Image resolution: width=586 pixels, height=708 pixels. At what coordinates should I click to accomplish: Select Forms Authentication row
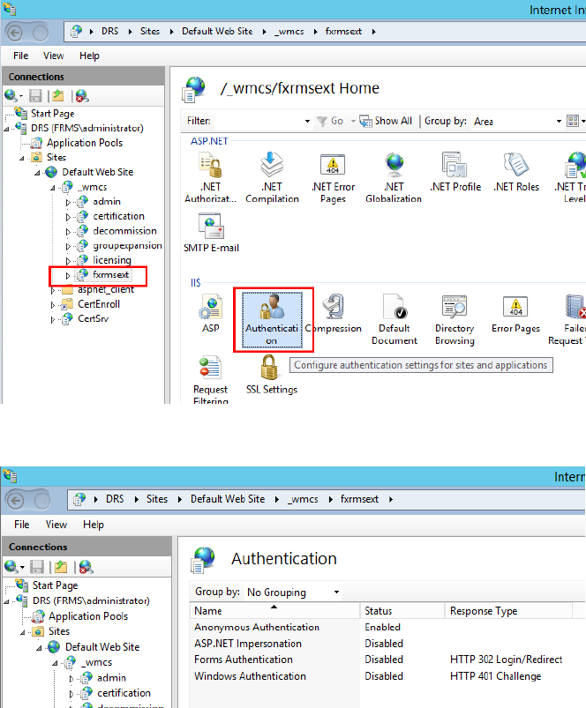coord(387,660)
